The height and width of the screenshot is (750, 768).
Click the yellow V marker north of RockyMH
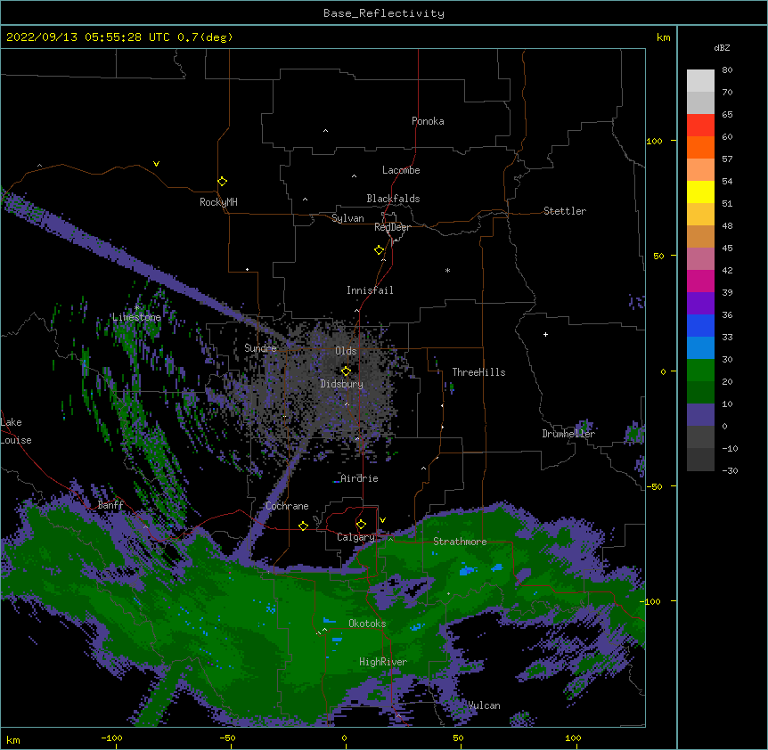[156, 164]
